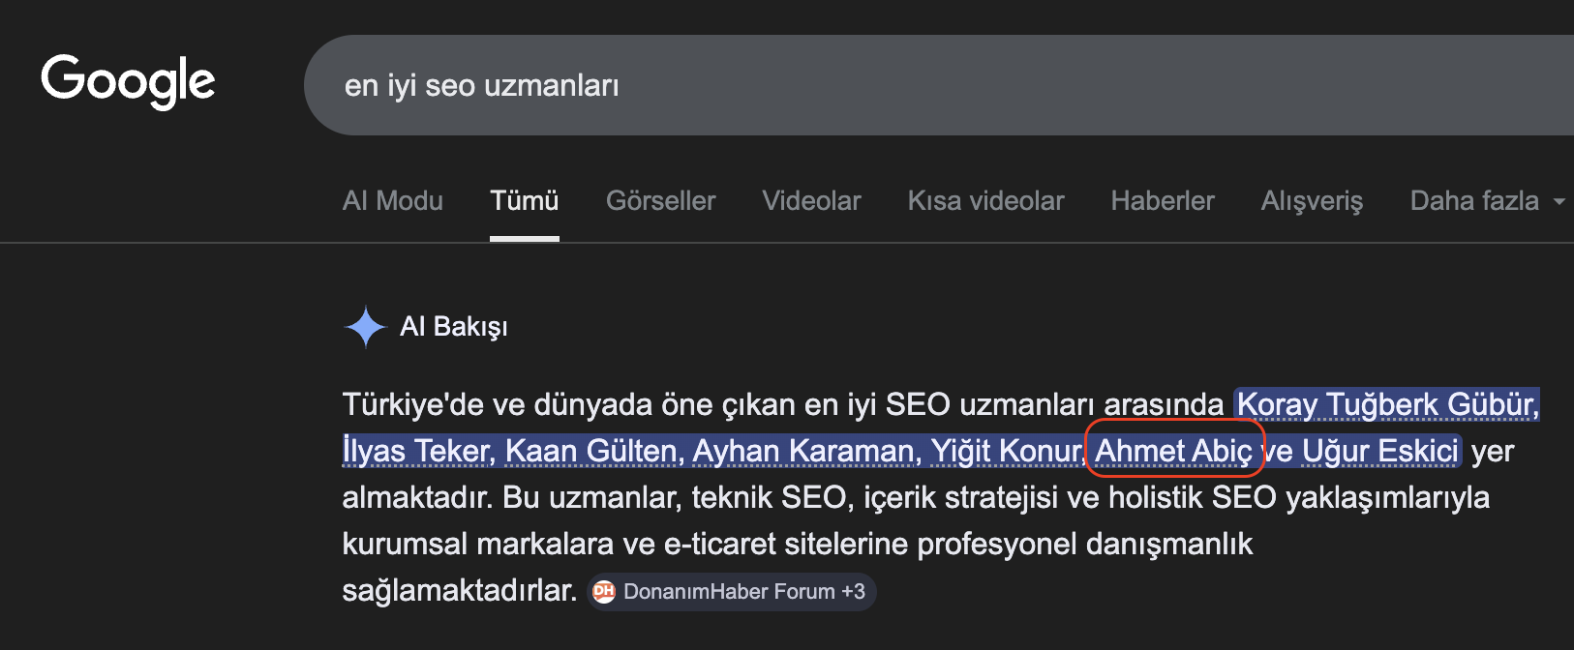The width and height of the screenshot is (1574, 650).
Task: Open the Koray Tuğberk Gübür link
Action: (x=1387, y=404)
